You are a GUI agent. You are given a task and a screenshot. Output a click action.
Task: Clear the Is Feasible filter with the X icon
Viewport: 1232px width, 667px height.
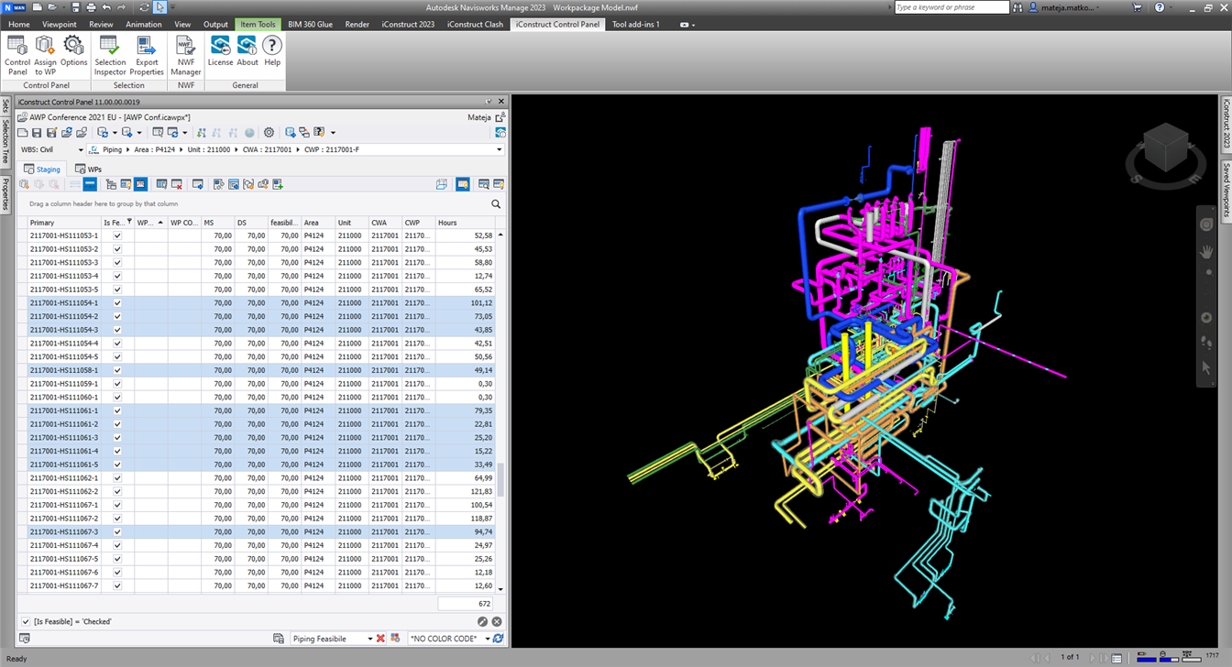(x=497, y=621)
